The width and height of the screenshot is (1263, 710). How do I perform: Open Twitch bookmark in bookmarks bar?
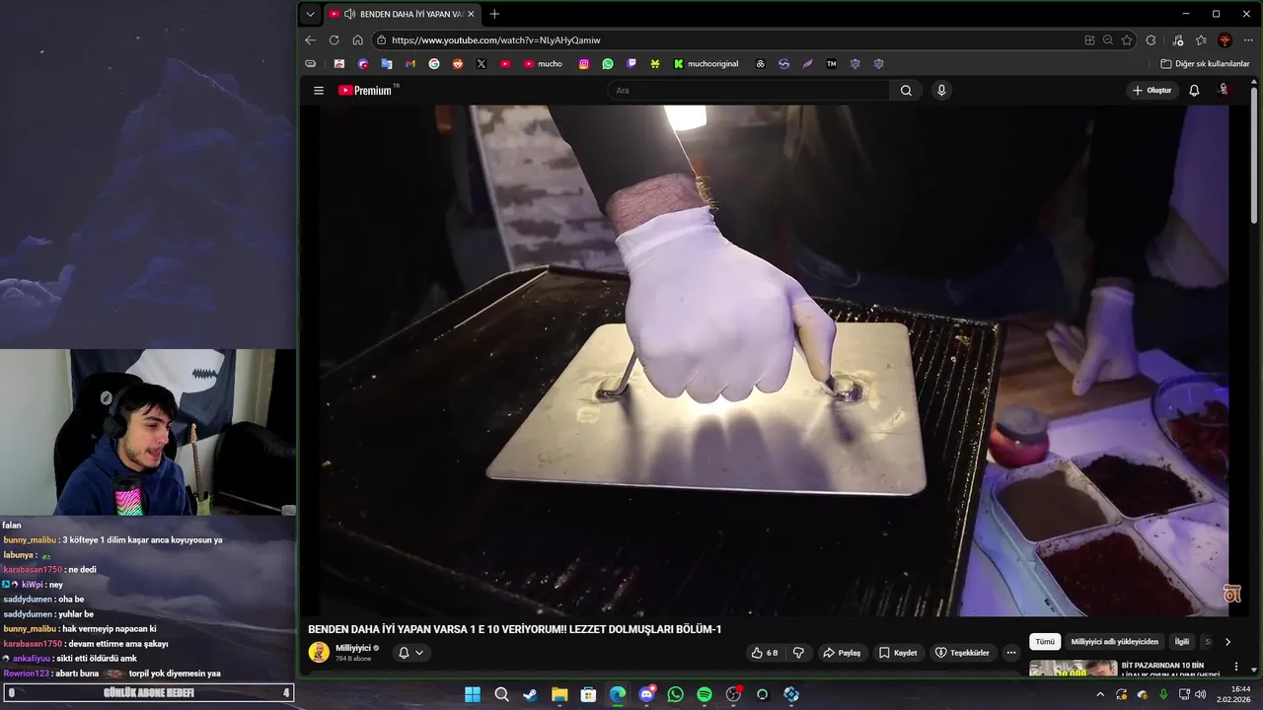click(631, 64)
